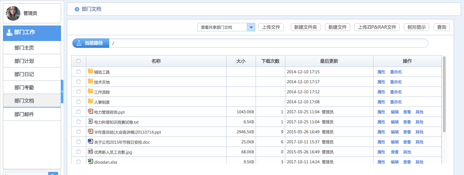Click the 辅助工具 folder icon

(x=90, y=71)
